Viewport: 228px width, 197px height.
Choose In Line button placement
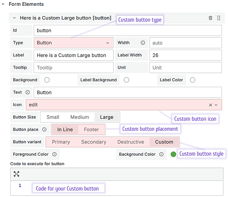coord(65,130)
